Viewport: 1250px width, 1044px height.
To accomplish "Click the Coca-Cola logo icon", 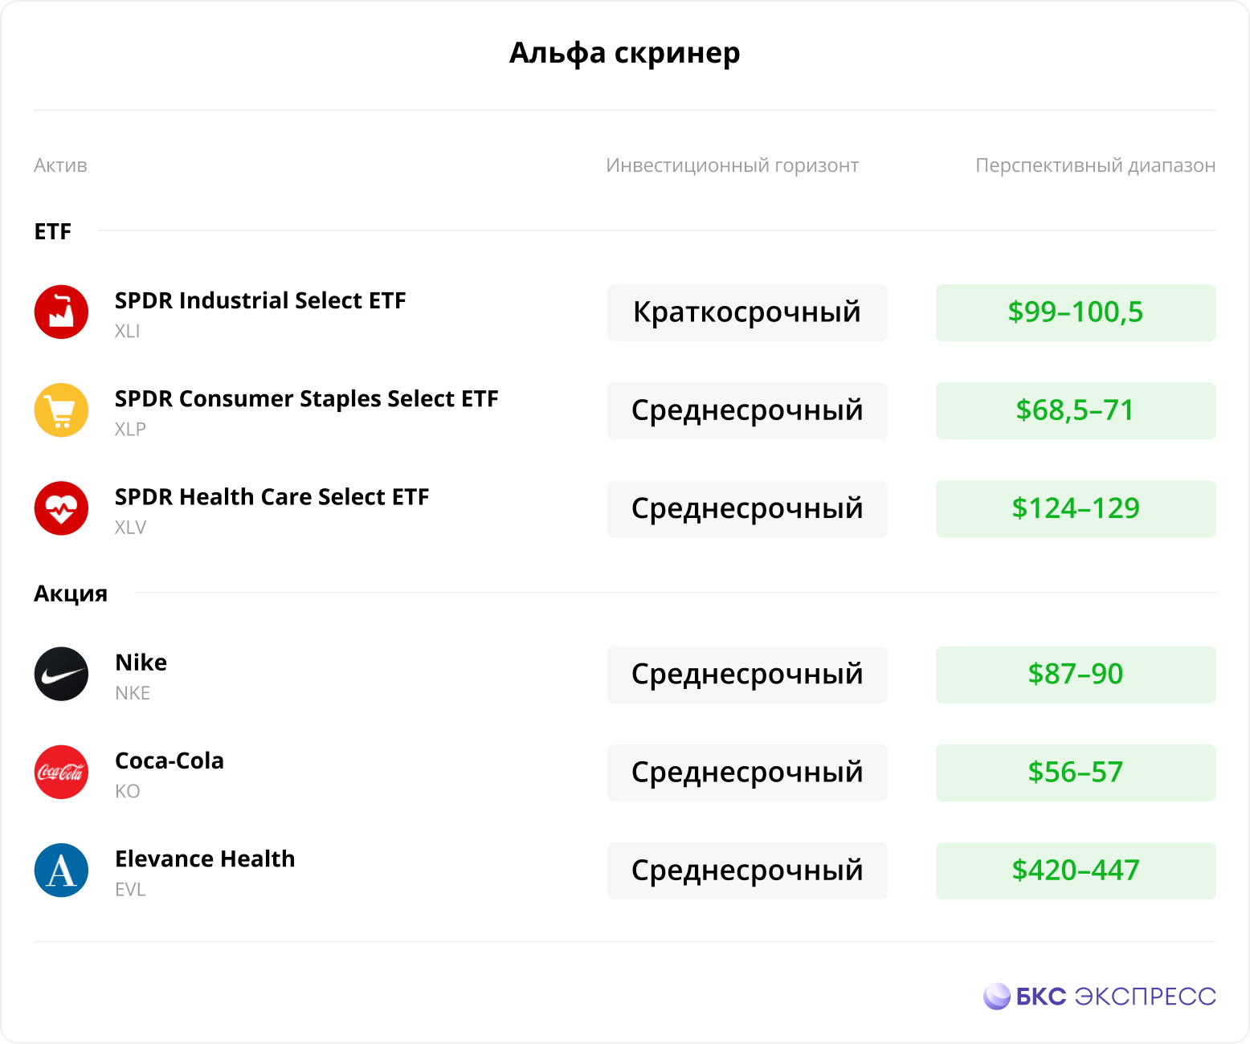I will (61, 772).
